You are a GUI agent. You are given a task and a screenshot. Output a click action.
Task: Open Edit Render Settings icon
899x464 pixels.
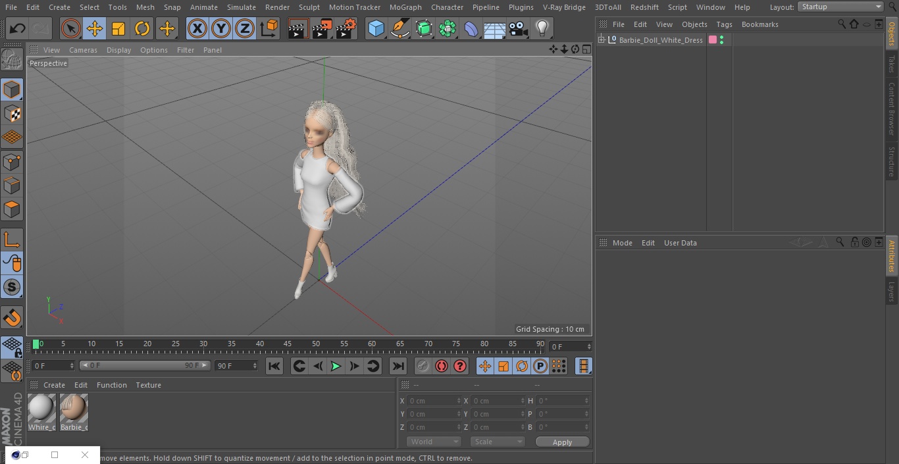click(346, 28)
